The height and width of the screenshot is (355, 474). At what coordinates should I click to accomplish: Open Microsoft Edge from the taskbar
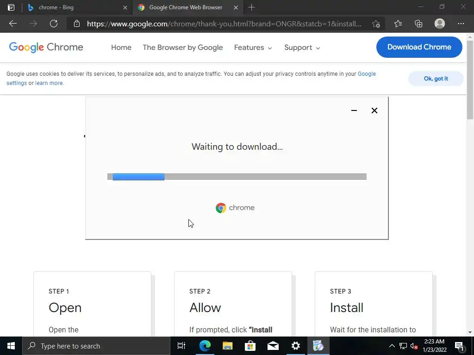(205, 346)
